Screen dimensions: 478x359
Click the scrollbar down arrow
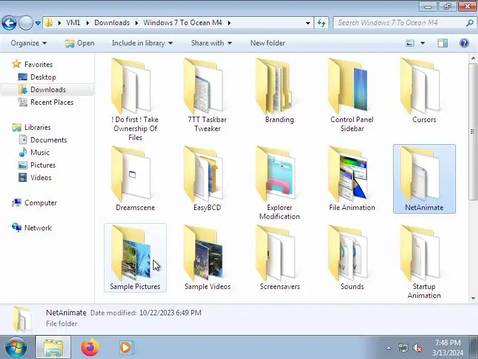pos(473,298)
